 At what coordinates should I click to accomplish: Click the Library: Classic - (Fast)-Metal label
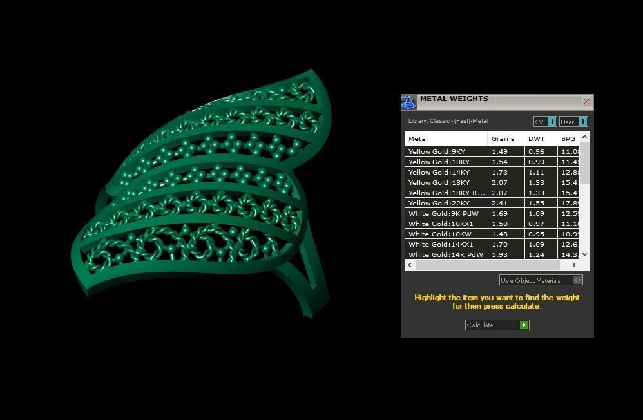(x=448, y=121)
